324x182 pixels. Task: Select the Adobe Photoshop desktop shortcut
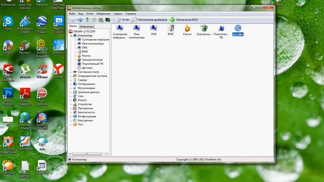[x=8, y=97]
